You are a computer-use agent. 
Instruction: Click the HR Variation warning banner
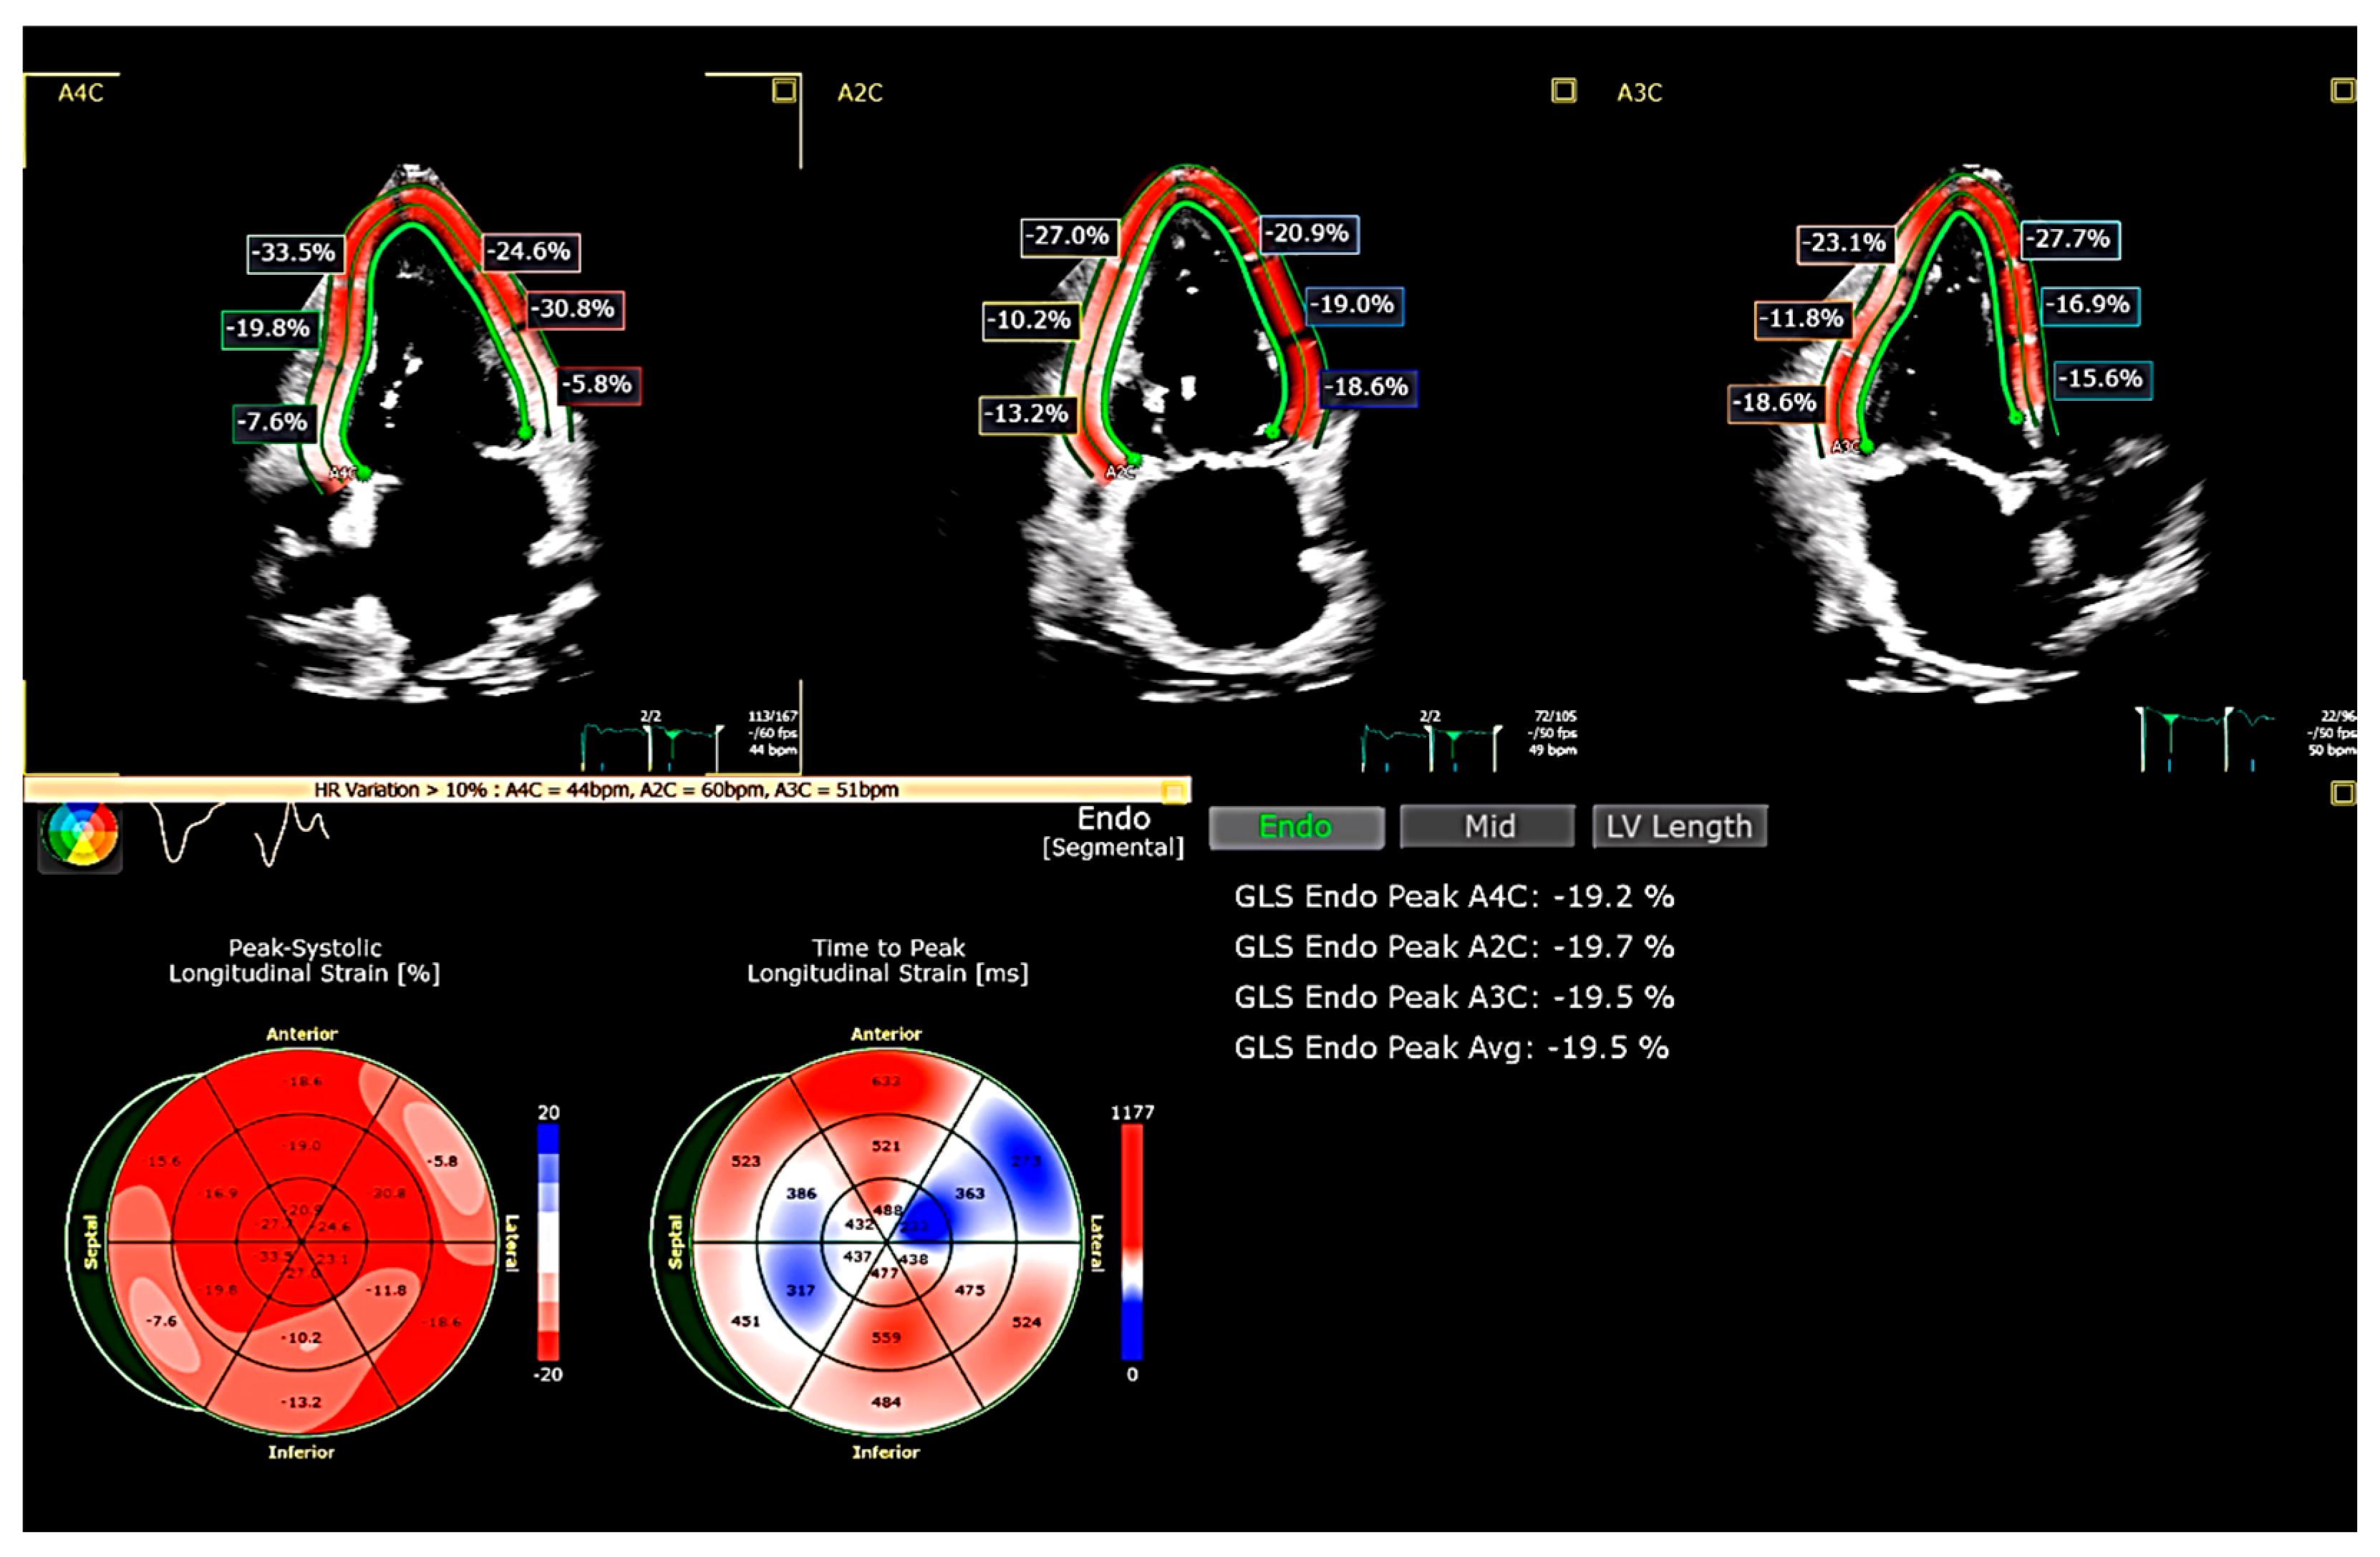tap(606, 790)
